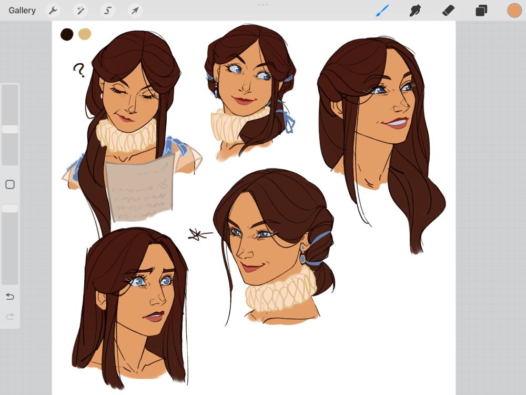Image resolution: width=526 pixels, height=395 pixels.
Task: Activate the Selection tool
Action: [107, 11]
